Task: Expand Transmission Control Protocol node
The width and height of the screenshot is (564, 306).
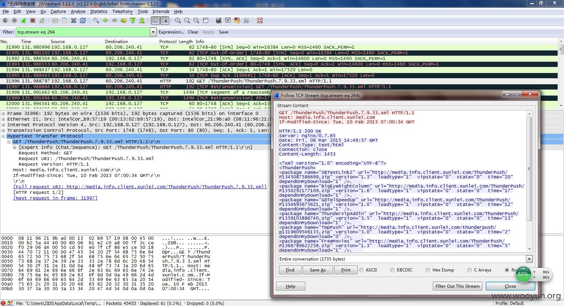Action: click(x=4, y=130)
